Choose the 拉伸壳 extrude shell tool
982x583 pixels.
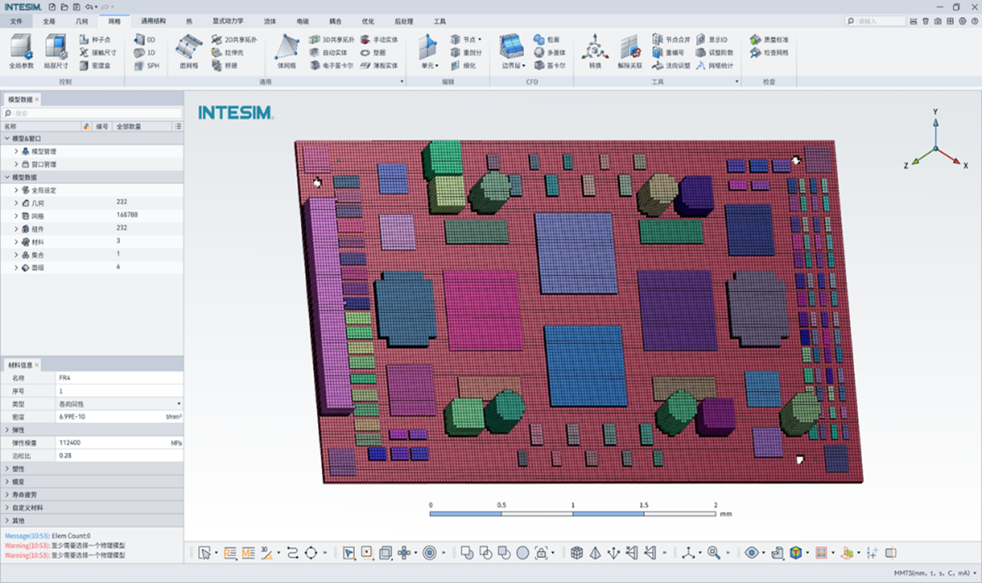click(x=228, y=53)
